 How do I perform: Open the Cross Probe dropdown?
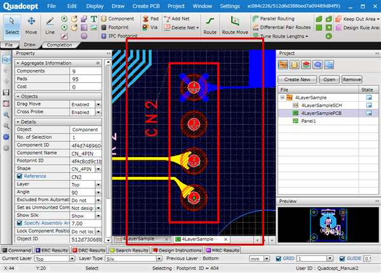pos(98,112)
